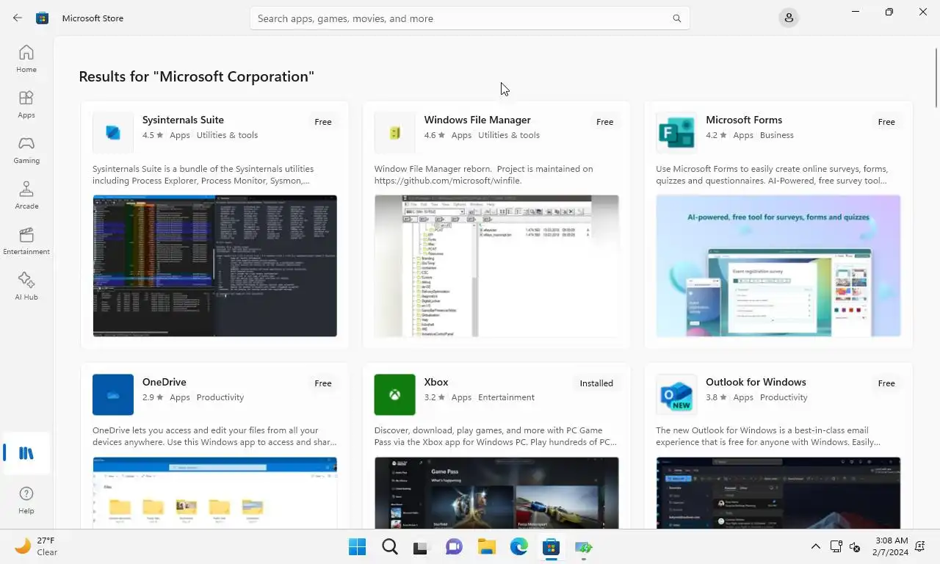
Task: Open the Outlook for Windows title
Action: tap(756, 382)
